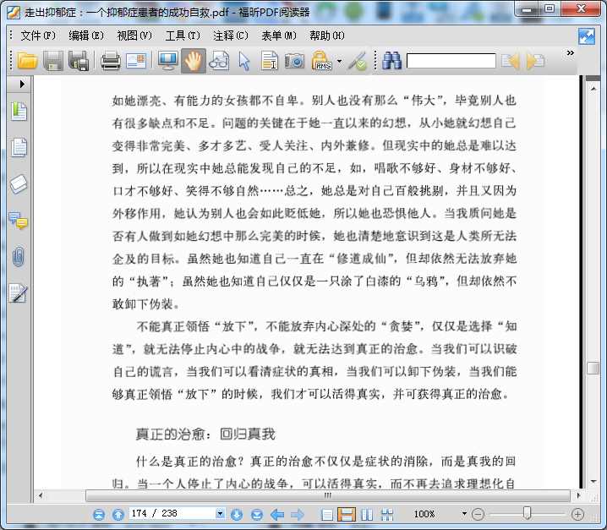This screenshot has width=607, height=530.
Task: Click the reading glasses mode icon
Action: coord(219,61)
